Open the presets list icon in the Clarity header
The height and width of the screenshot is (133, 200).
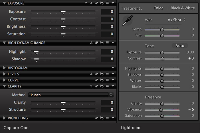tap(107, 86)
